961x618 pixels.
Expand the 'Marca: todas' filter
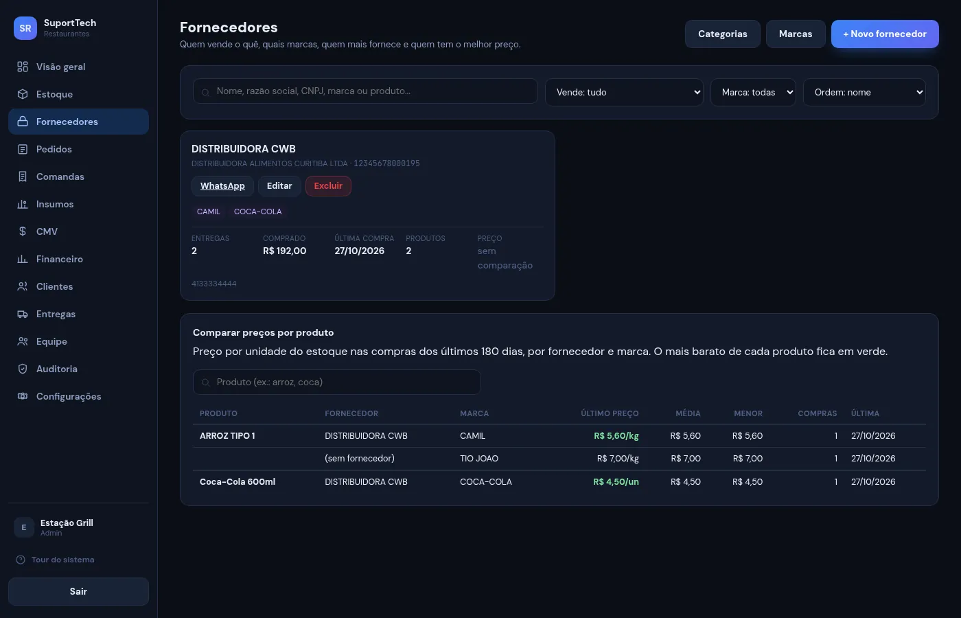tap(753, 92)
